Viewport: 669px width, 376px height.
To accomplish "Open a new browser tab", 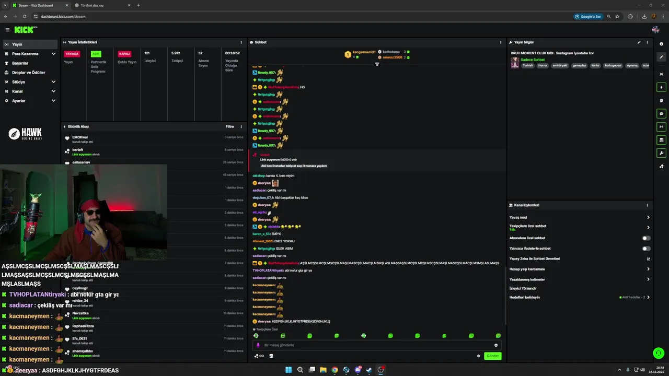I will (139, 5).
